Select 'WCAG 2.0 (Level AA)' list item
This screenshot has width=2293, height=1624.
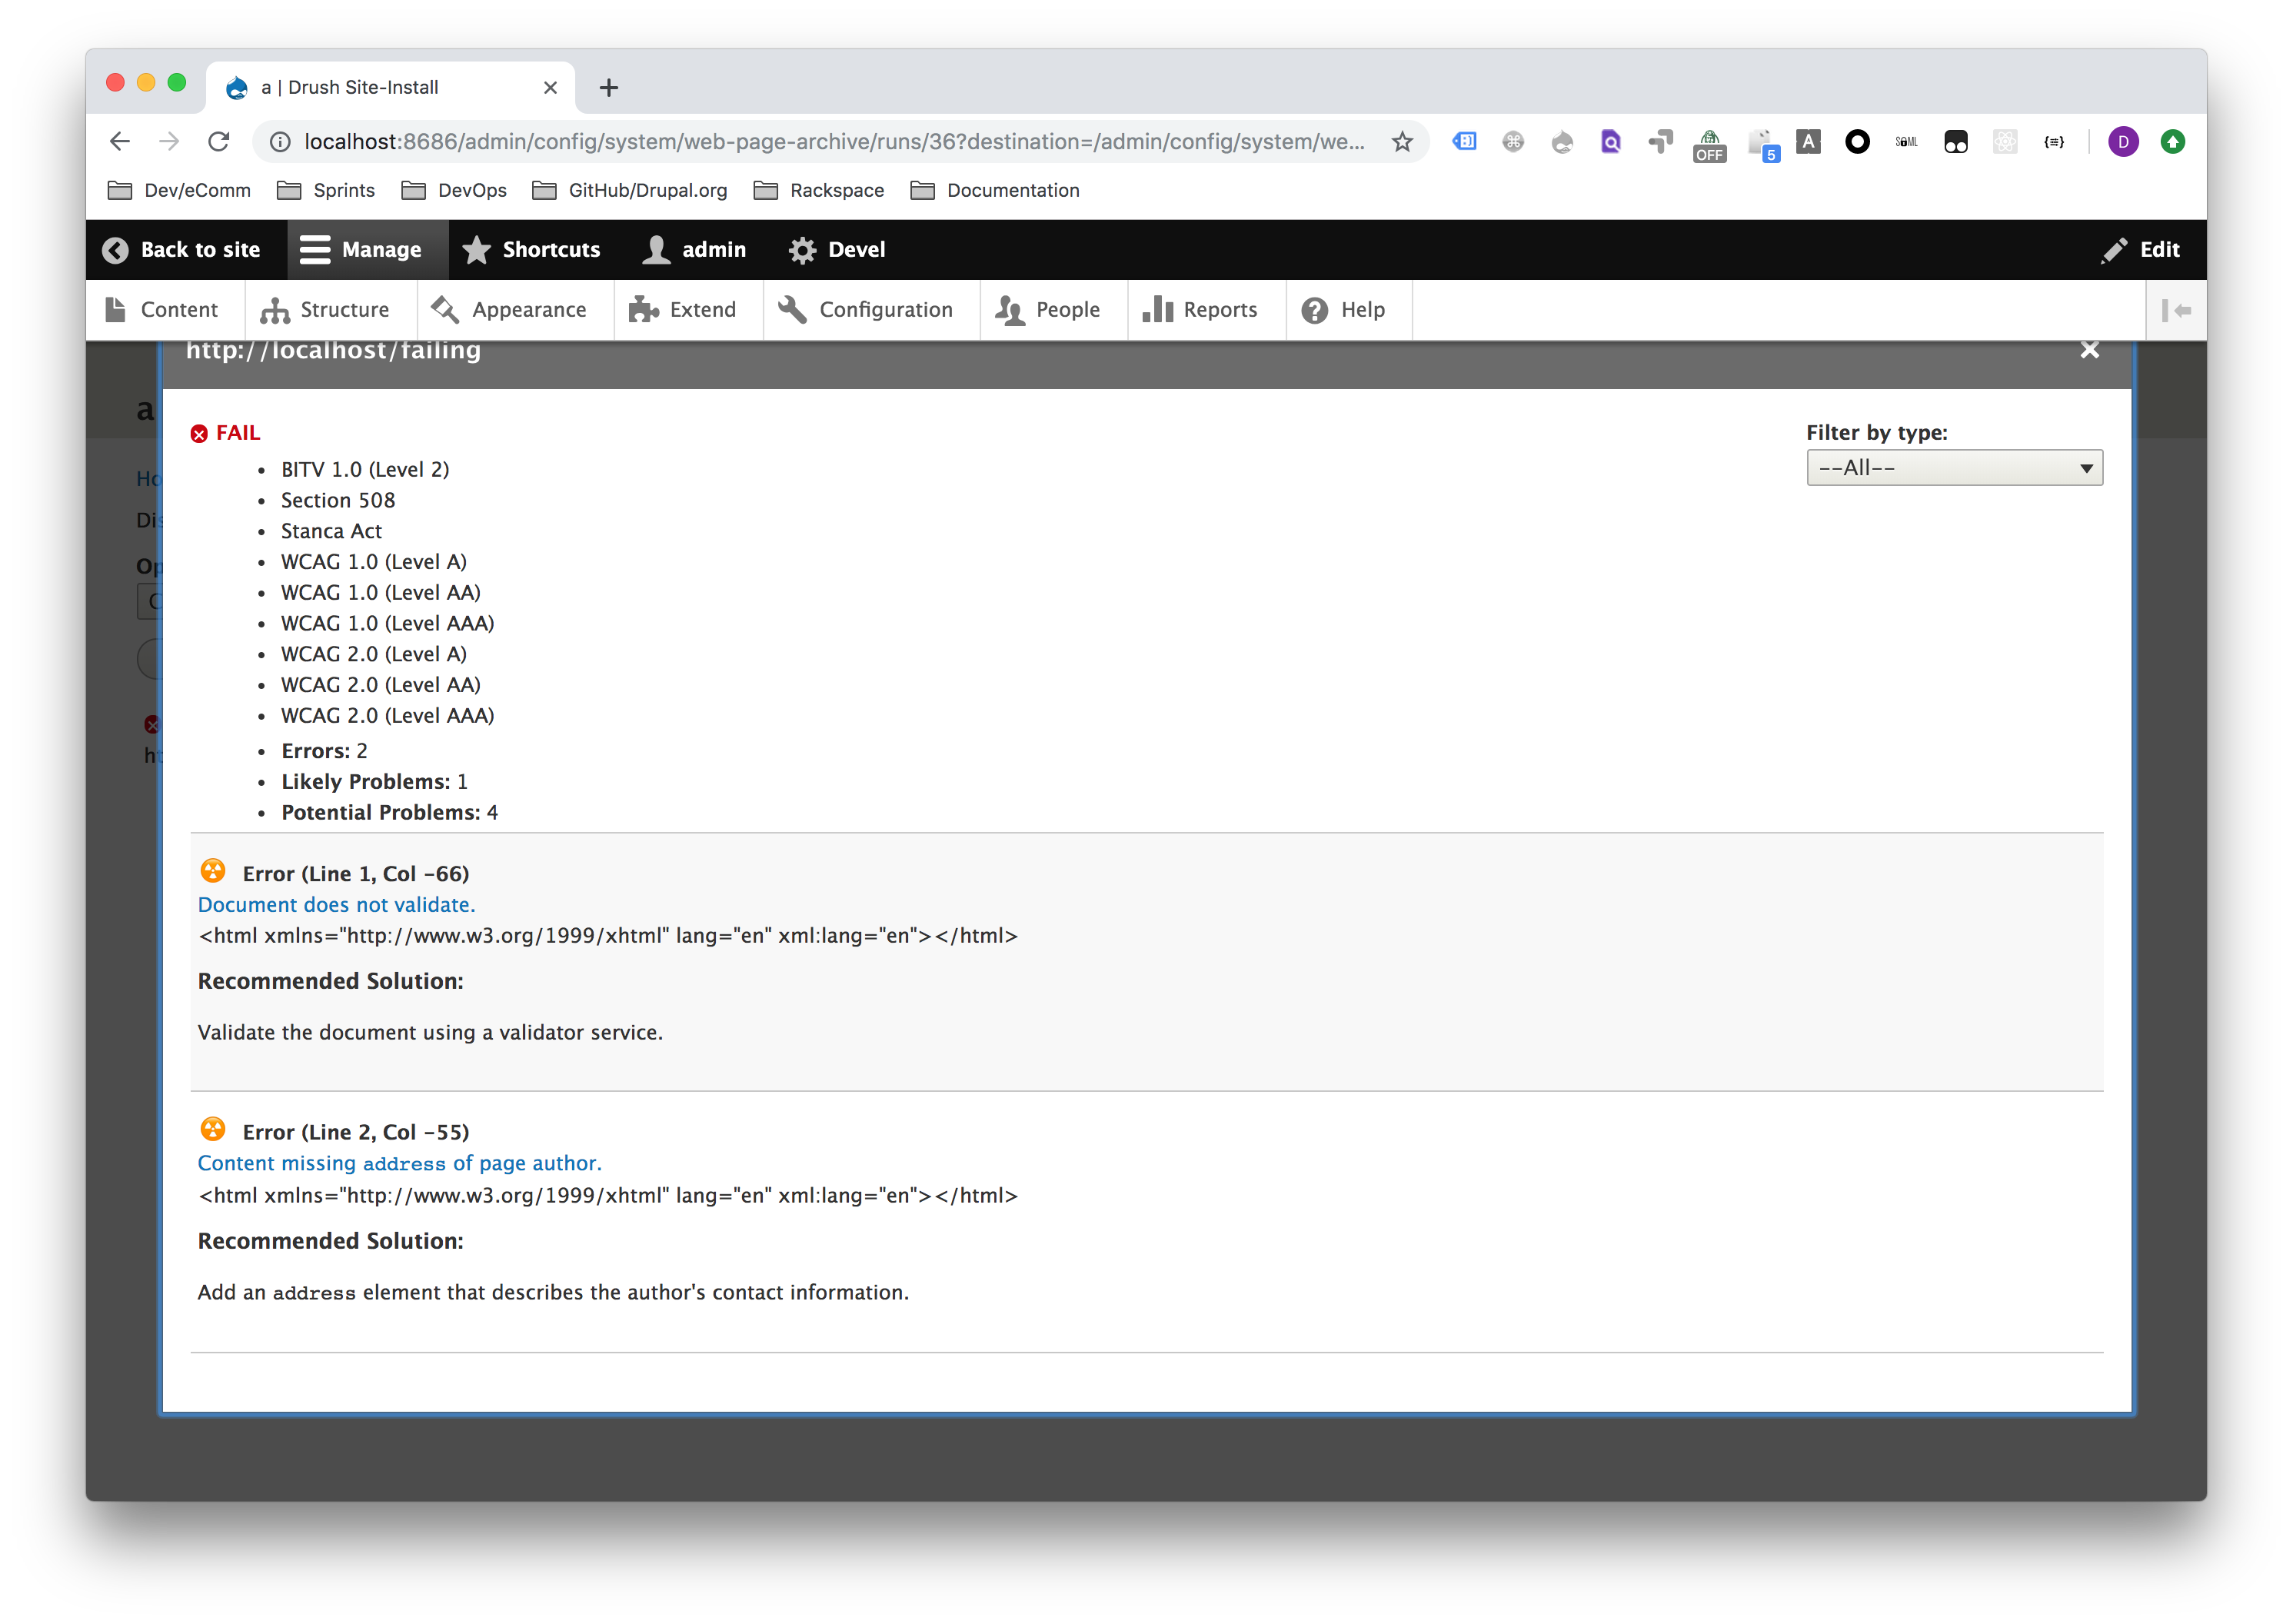point(381,685)
